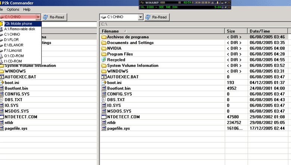Sort by Filename column header
The width and height of the screenshot is (291, 165).
click(x=162, y=31)
